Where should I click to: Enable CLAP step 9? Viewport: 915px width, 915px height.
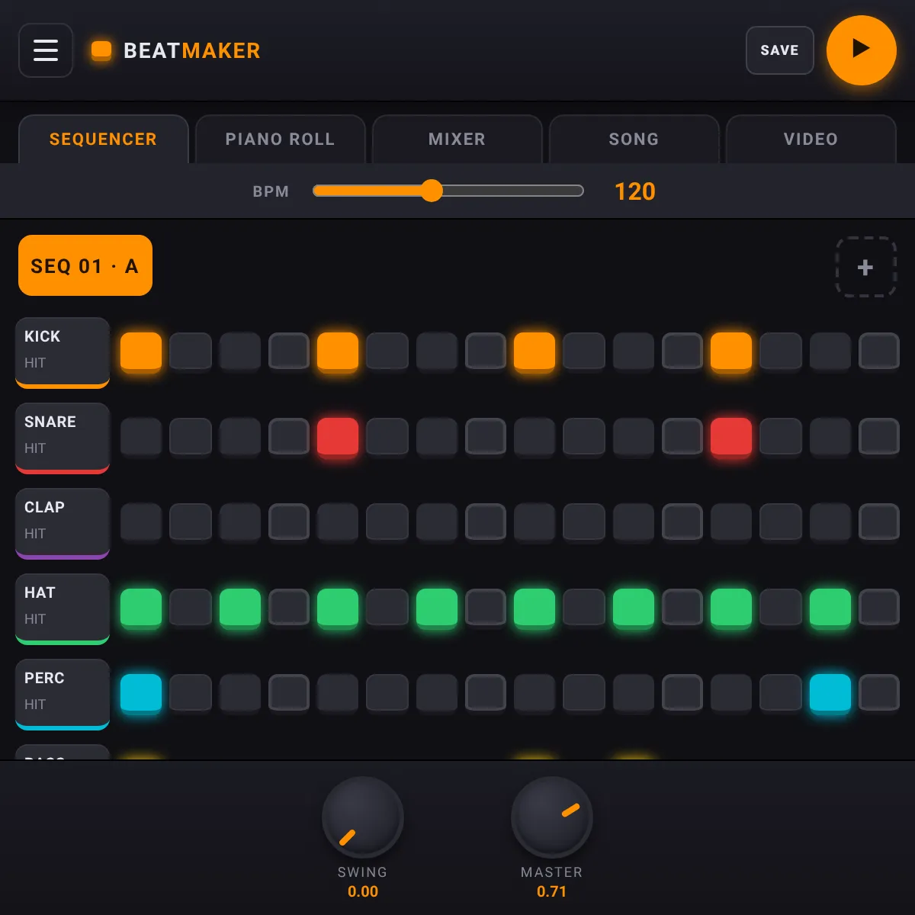click(535, 522)
